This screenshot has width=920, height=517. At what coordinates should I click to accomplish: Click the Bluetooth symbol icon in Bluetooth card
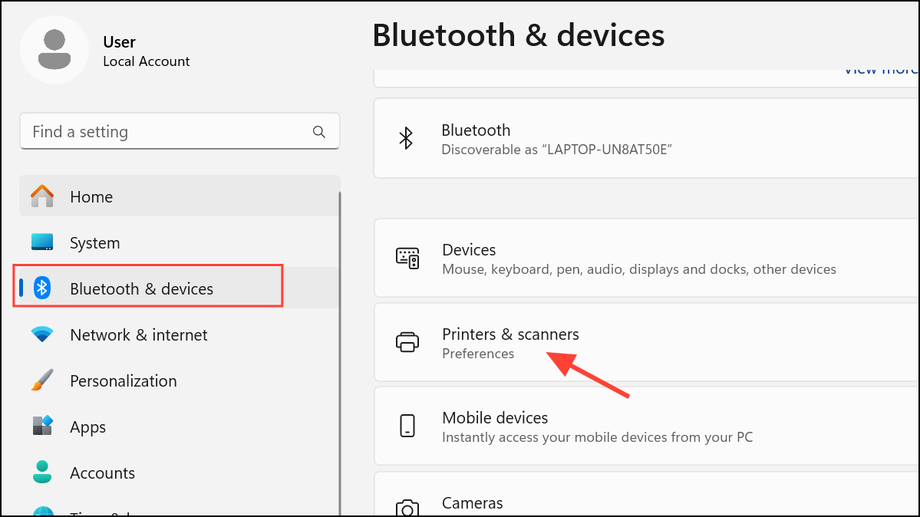pos(405,139)
